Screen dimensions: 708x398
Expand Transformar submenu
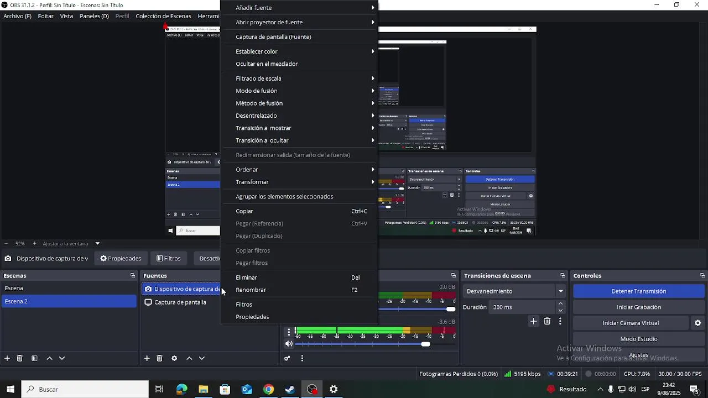299,182
